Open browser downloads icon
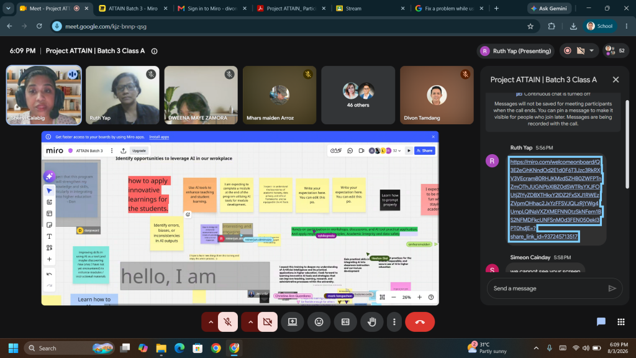This screenshot has height=358, width=636. [573, 26]
